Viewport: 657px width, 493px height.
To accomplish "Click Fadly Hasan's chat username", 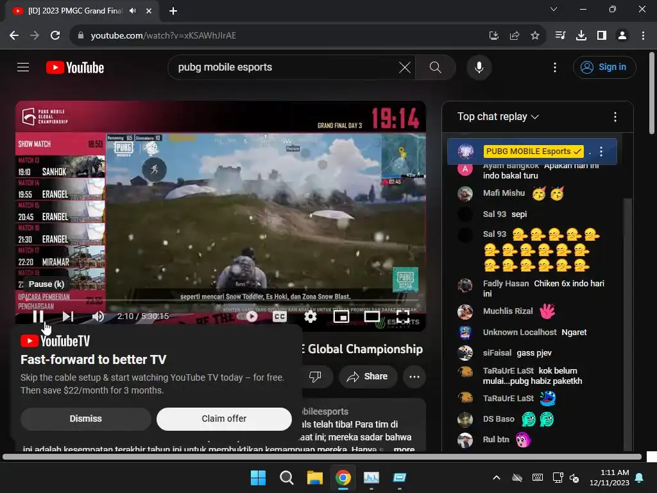I will point(506,283).
